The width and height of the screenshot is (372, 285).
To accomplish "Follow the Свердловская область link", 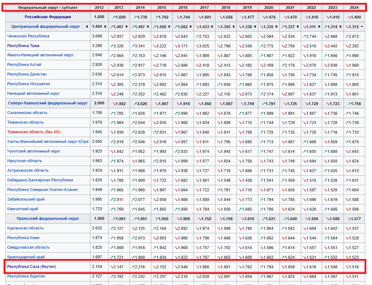I will 28,247.
